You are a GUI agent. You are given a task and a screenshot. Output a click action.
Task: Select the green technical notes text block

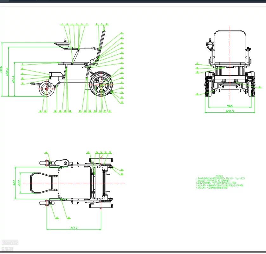220,182
